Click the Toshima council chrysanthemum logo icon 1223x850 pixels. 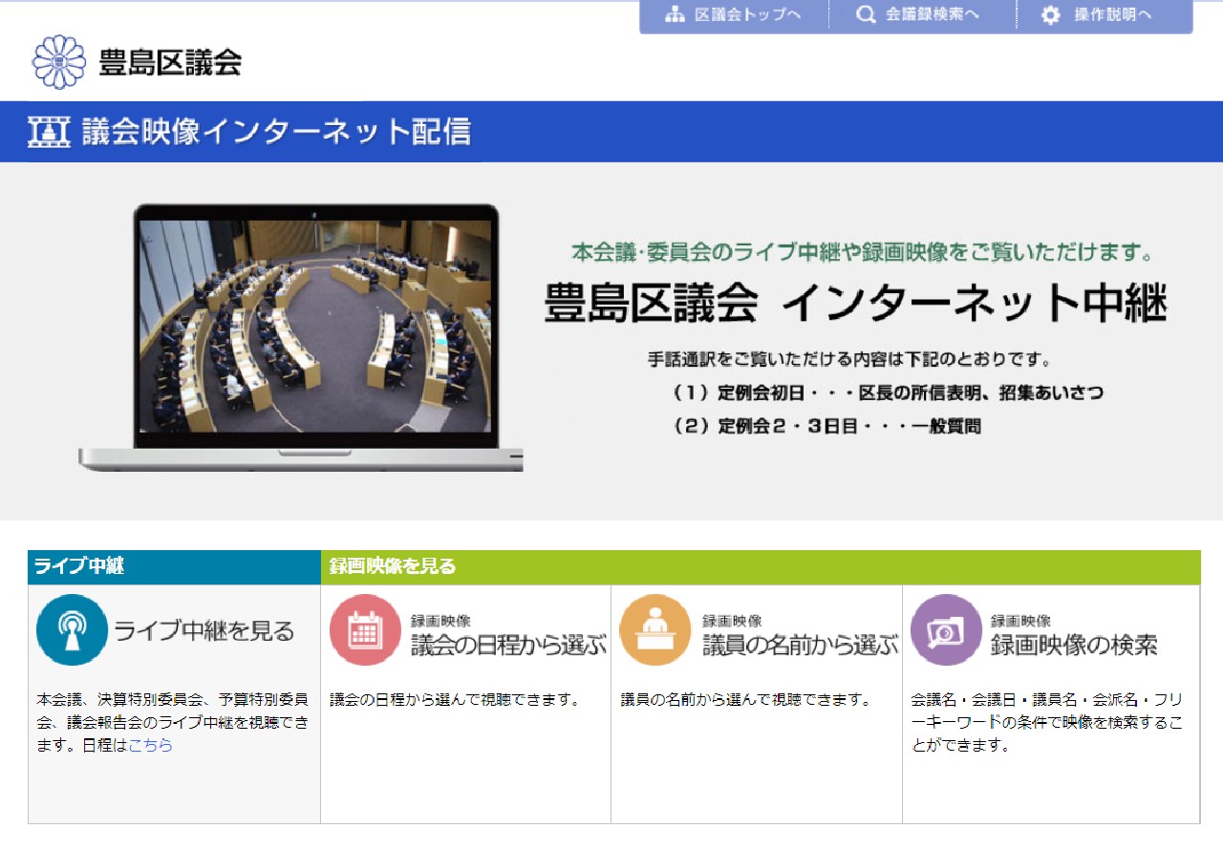pos(59,63)
